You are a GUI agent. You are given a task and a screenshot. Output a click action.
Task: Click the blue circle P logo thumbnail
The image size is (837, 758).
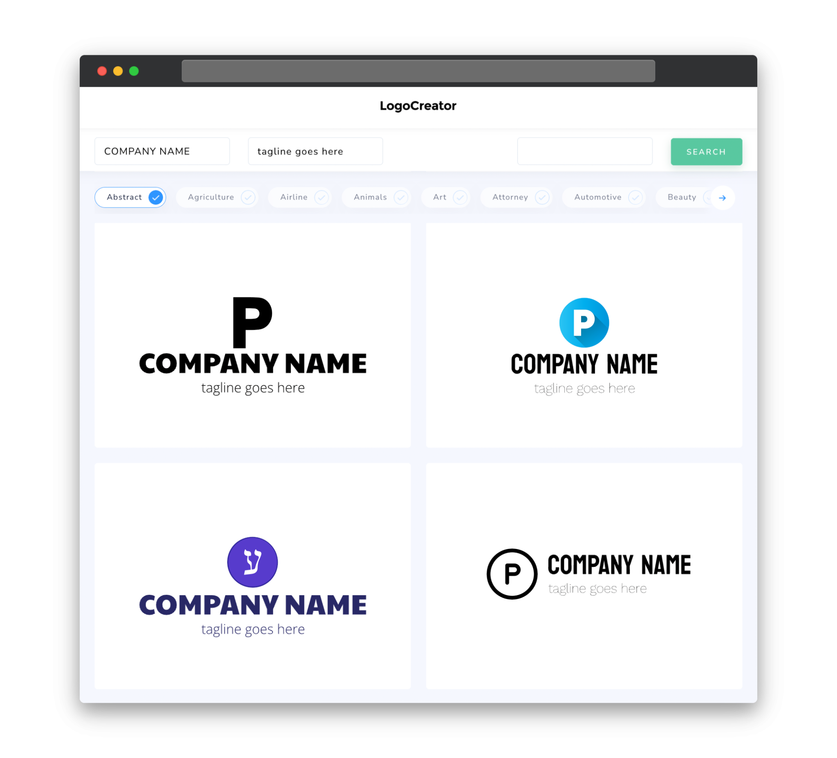tap(583, 335)
